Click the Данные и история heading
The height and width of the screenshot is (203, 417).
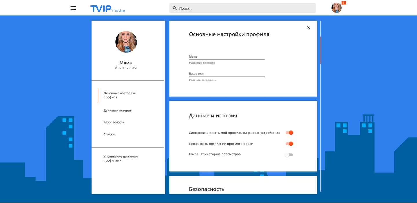213,116
